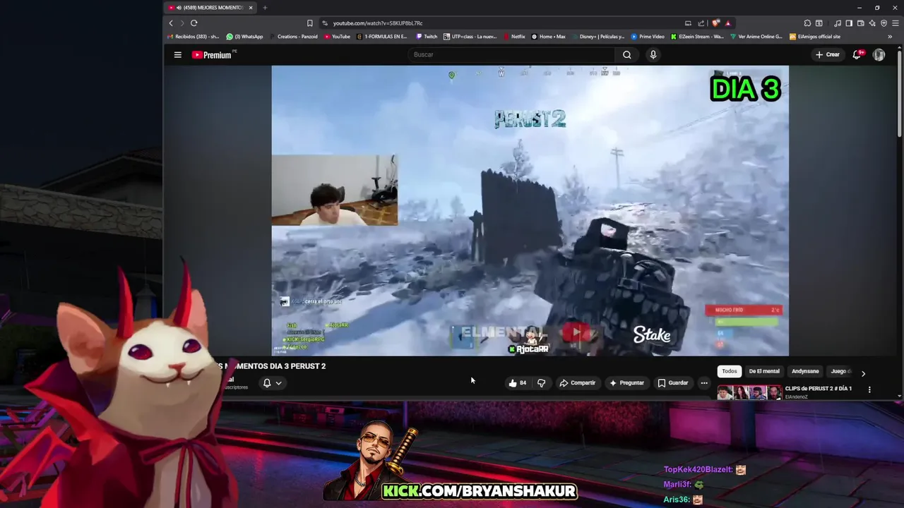This screenshot has height=508, width=904.
Task: Open the Disney+ bookmark
Action: pos(598,37)
